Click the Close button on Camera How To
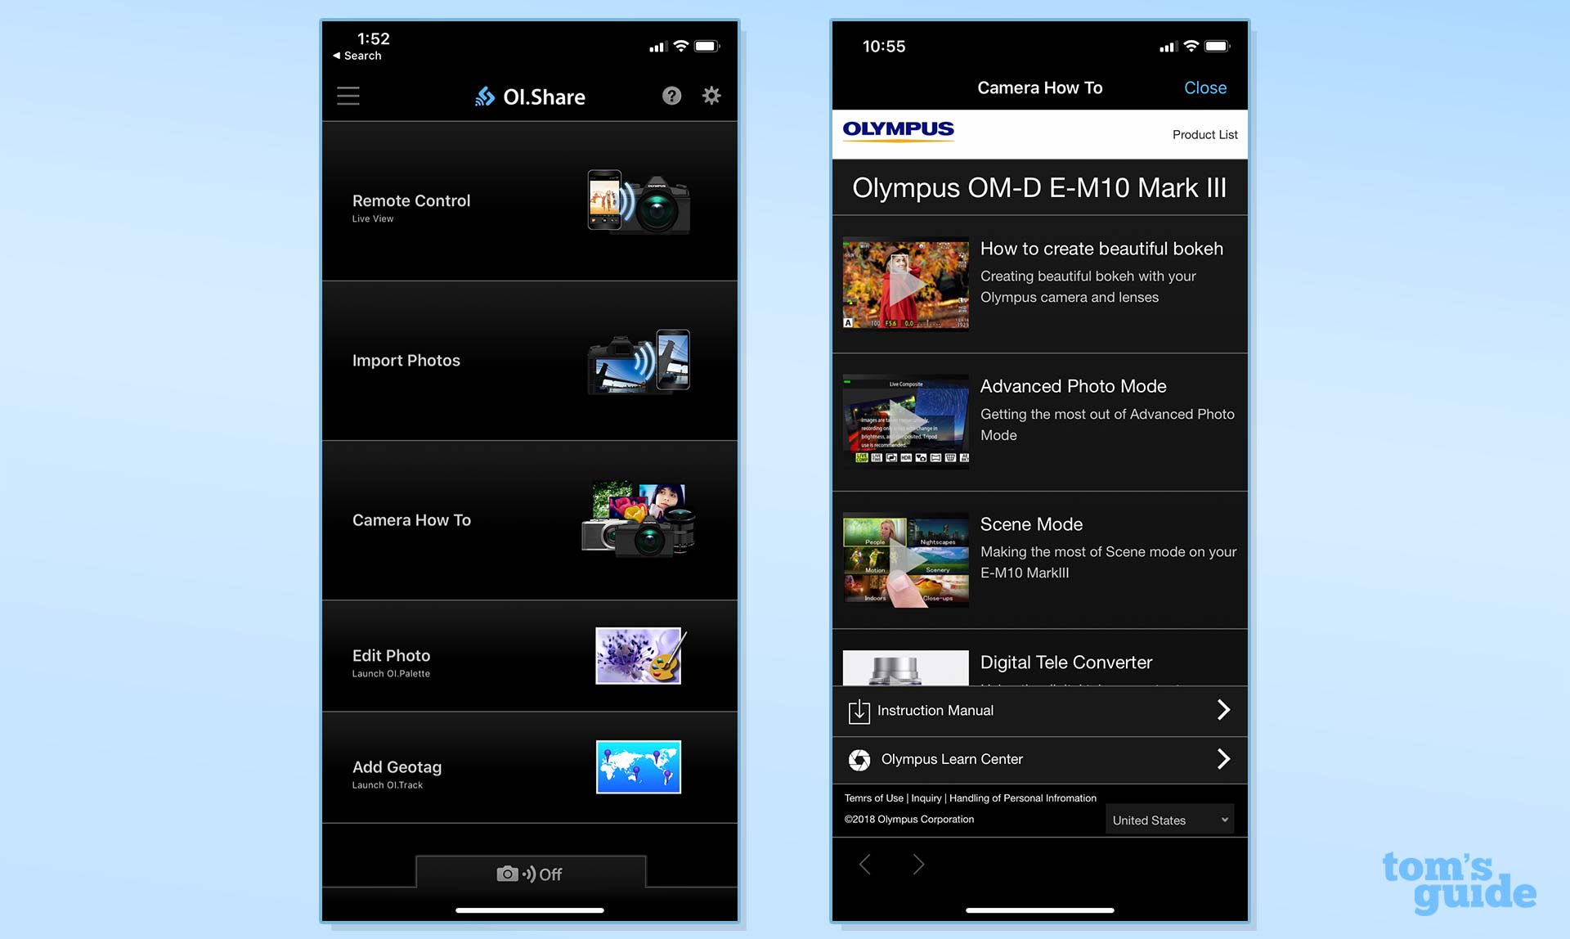This screenshot has height=939, width=1570. (1206, 88)
